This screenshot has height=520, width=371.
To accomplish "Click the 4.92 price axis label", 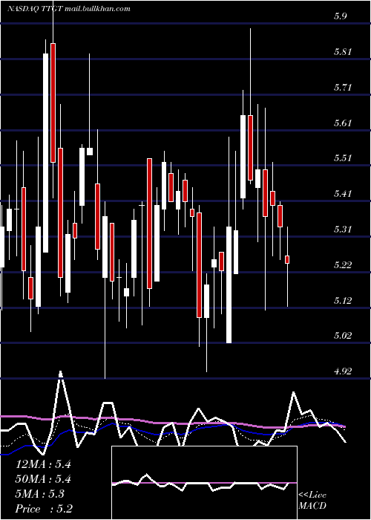I will [x=343, y=371].
